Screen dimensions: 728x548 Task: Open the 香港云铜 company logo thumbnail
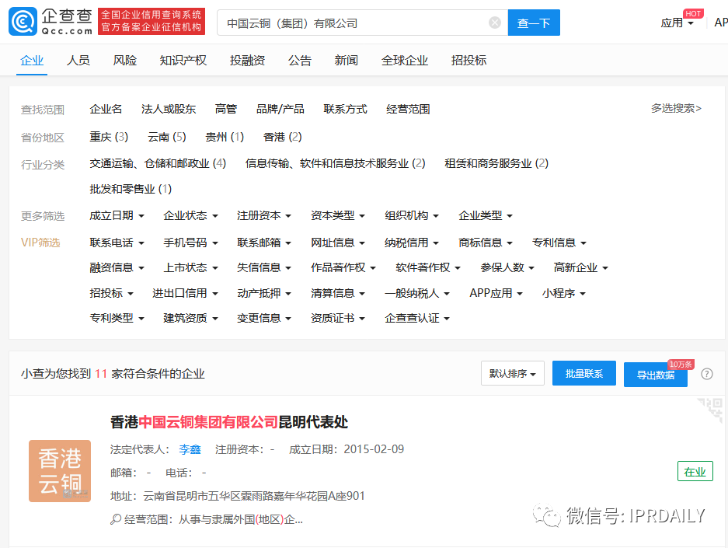(x=59, y=471)
